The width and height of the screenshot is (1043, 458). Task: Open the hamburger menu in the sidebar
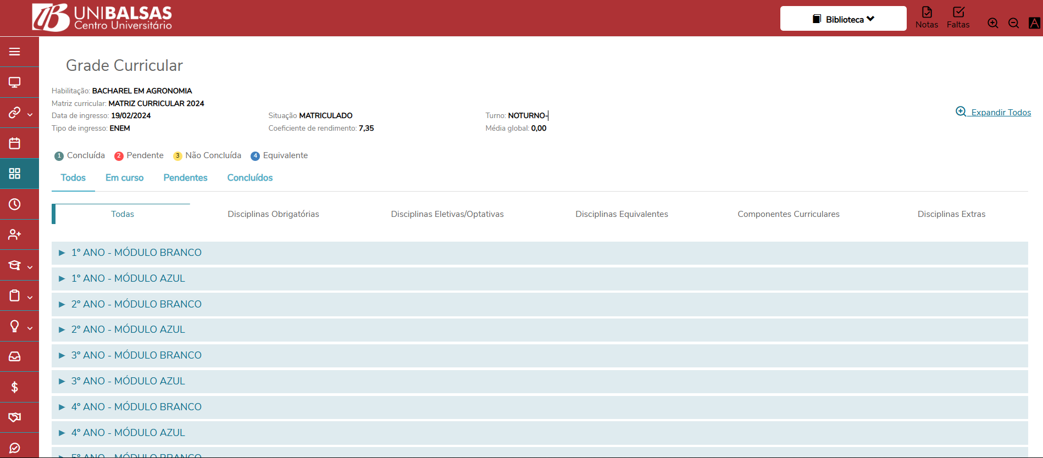15,52
